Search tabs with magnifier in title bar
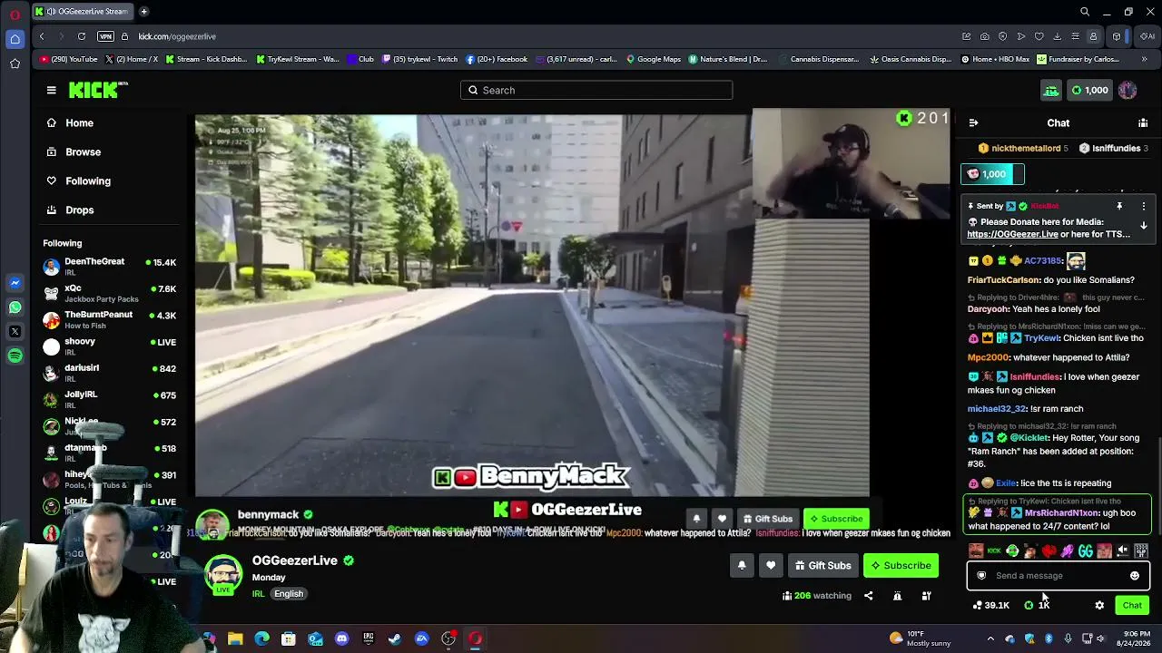 (x=1085, y=12)
